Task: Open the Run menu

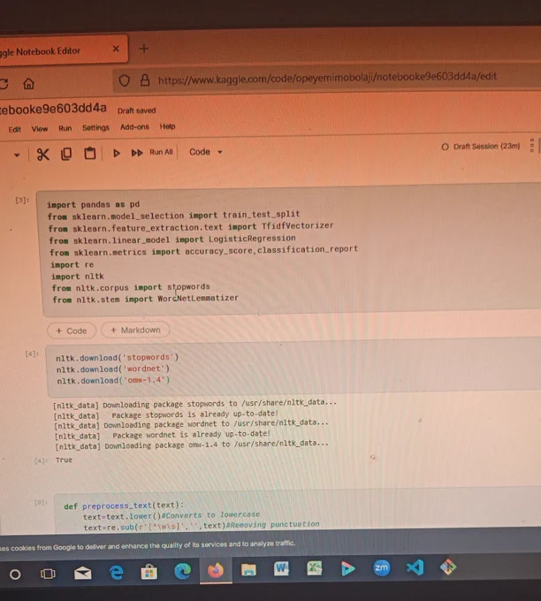Action: tap(65, 128)
